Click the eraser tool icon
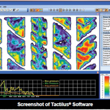 pos(18,10)
